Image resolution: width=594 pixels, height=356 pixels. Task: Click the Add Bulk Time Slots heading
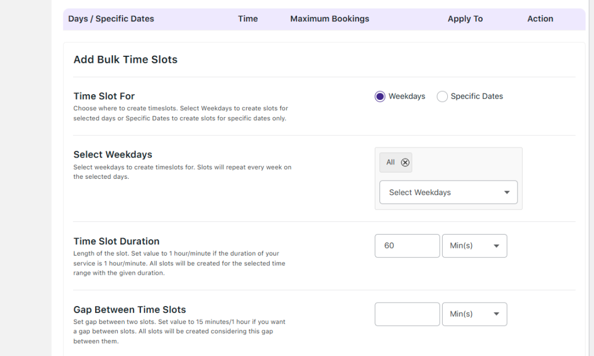(x=125, y=59)
